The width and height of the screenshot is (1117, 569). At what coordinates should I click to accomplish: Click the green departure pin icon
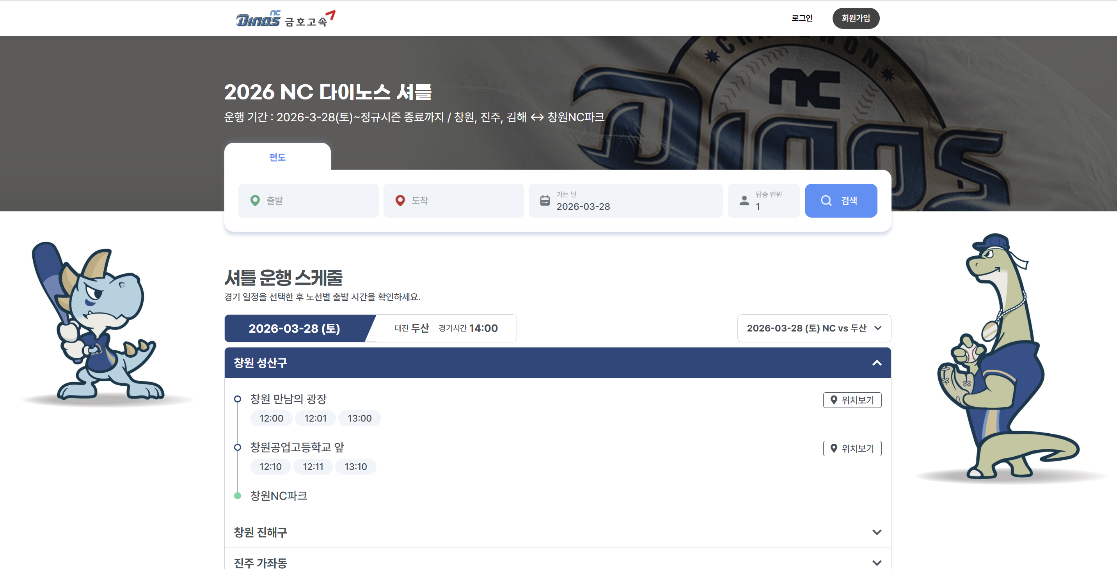[x=255, y=200]
